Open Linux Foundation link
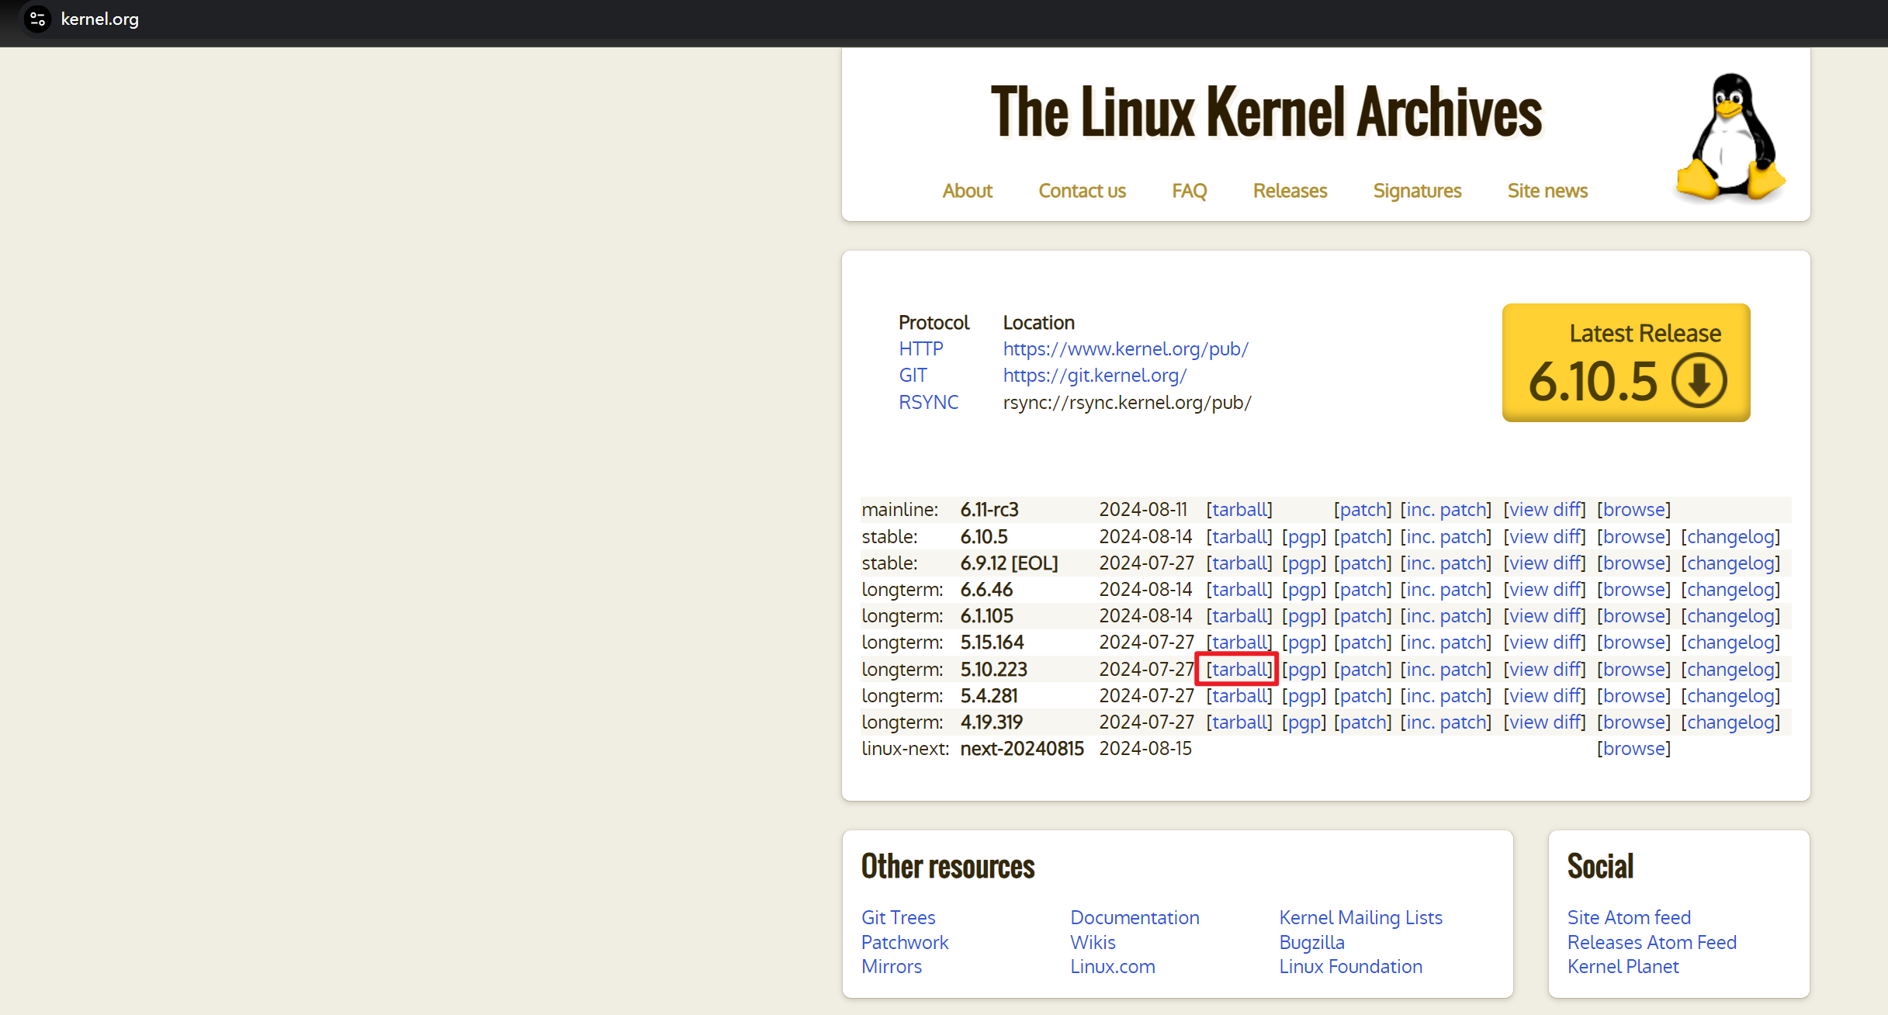The height and width of the screenshot is (1015, 1888). (x=1351, y=967)
